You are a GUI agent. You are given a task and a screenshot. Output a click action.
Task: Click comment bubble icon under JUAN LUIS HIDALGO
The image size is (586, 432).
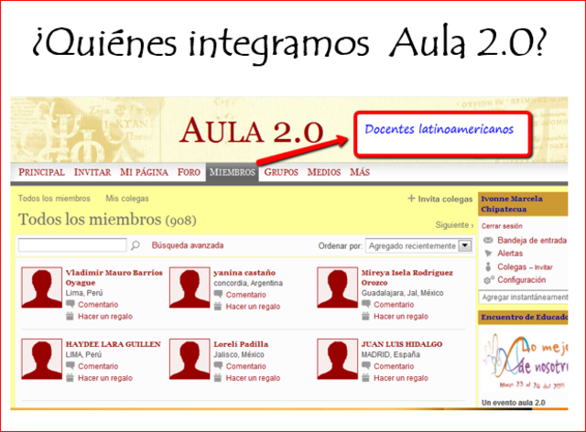[x=366, y=366]
